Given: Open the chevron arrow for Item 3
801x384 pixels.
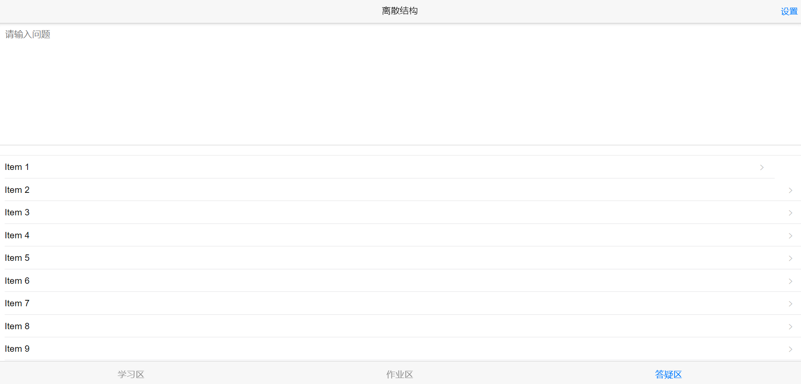Looking at the screenshot, I should click(x=790, y=213).
